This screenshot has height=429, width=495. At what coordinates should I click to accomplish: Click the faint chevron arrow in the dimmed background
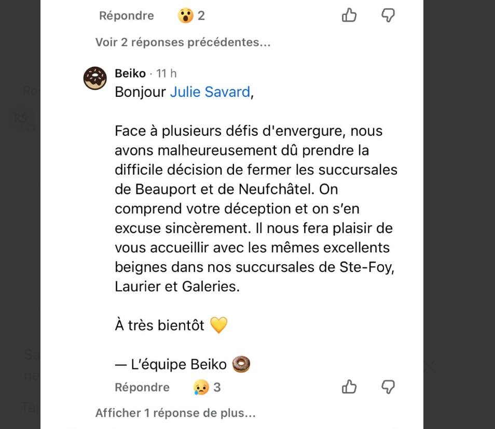tap(432, 367)
